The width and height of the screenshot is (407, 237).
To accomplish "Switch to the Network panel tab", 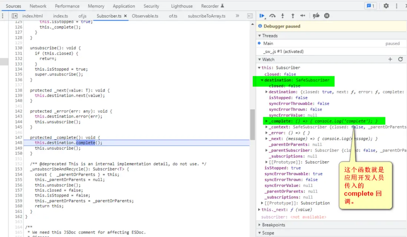I will pyautogui.click(x=38, y=6).
